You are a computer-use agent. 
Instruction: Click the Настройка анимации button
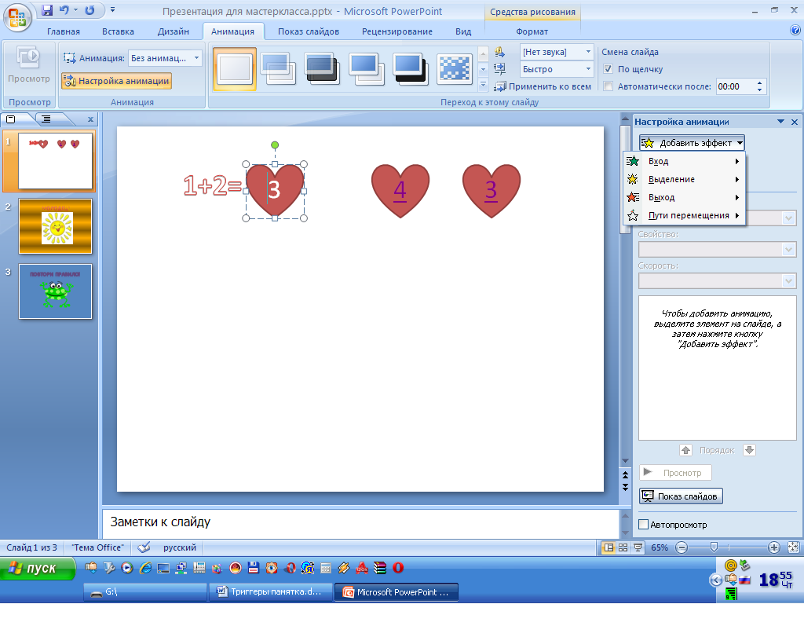click(x=116, y=81)
